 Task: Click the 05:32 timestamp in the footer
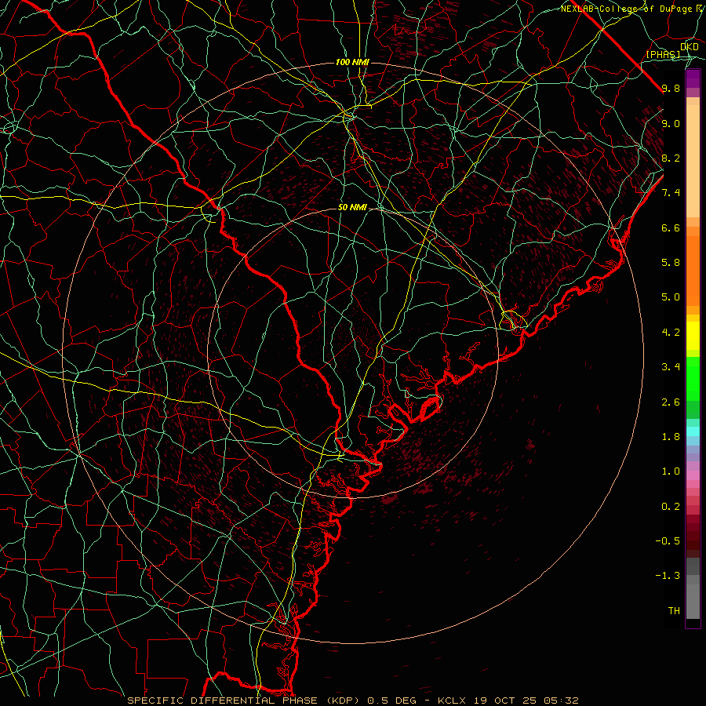[562, 701]
